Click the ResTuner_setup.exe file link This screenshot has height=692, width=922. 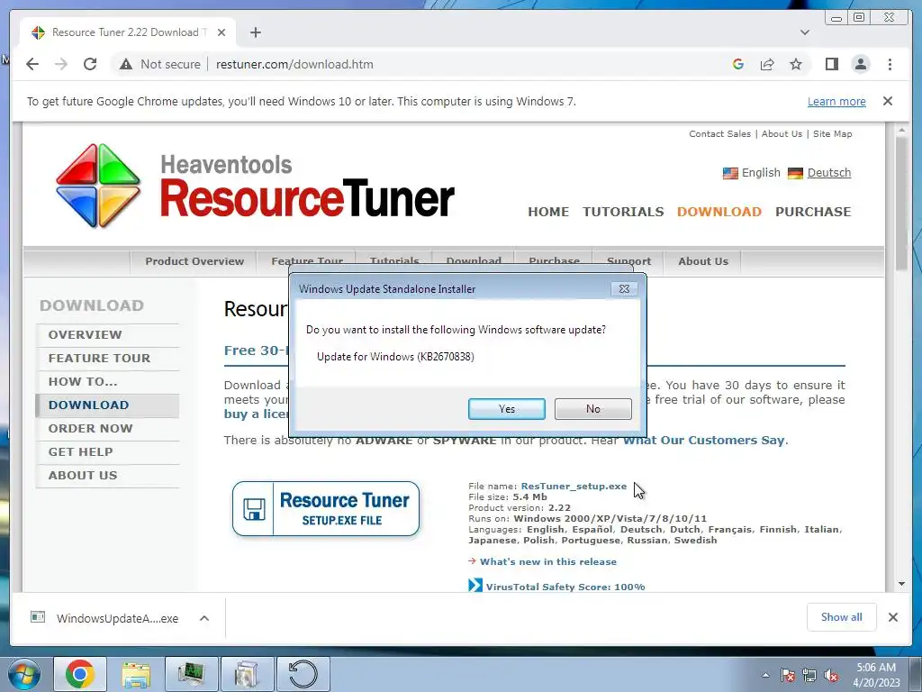(x=574, y=486)
